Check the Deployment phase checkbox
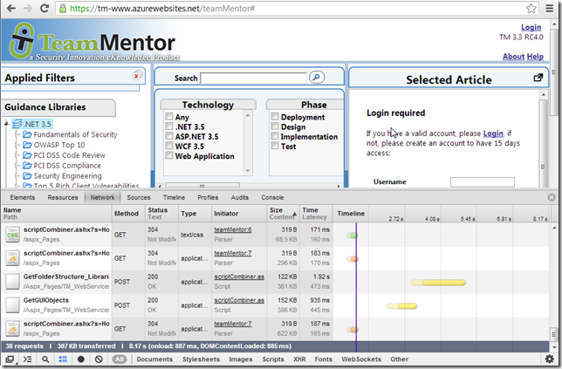The width and height of the screenshot is (562, 369). [275, 116]
